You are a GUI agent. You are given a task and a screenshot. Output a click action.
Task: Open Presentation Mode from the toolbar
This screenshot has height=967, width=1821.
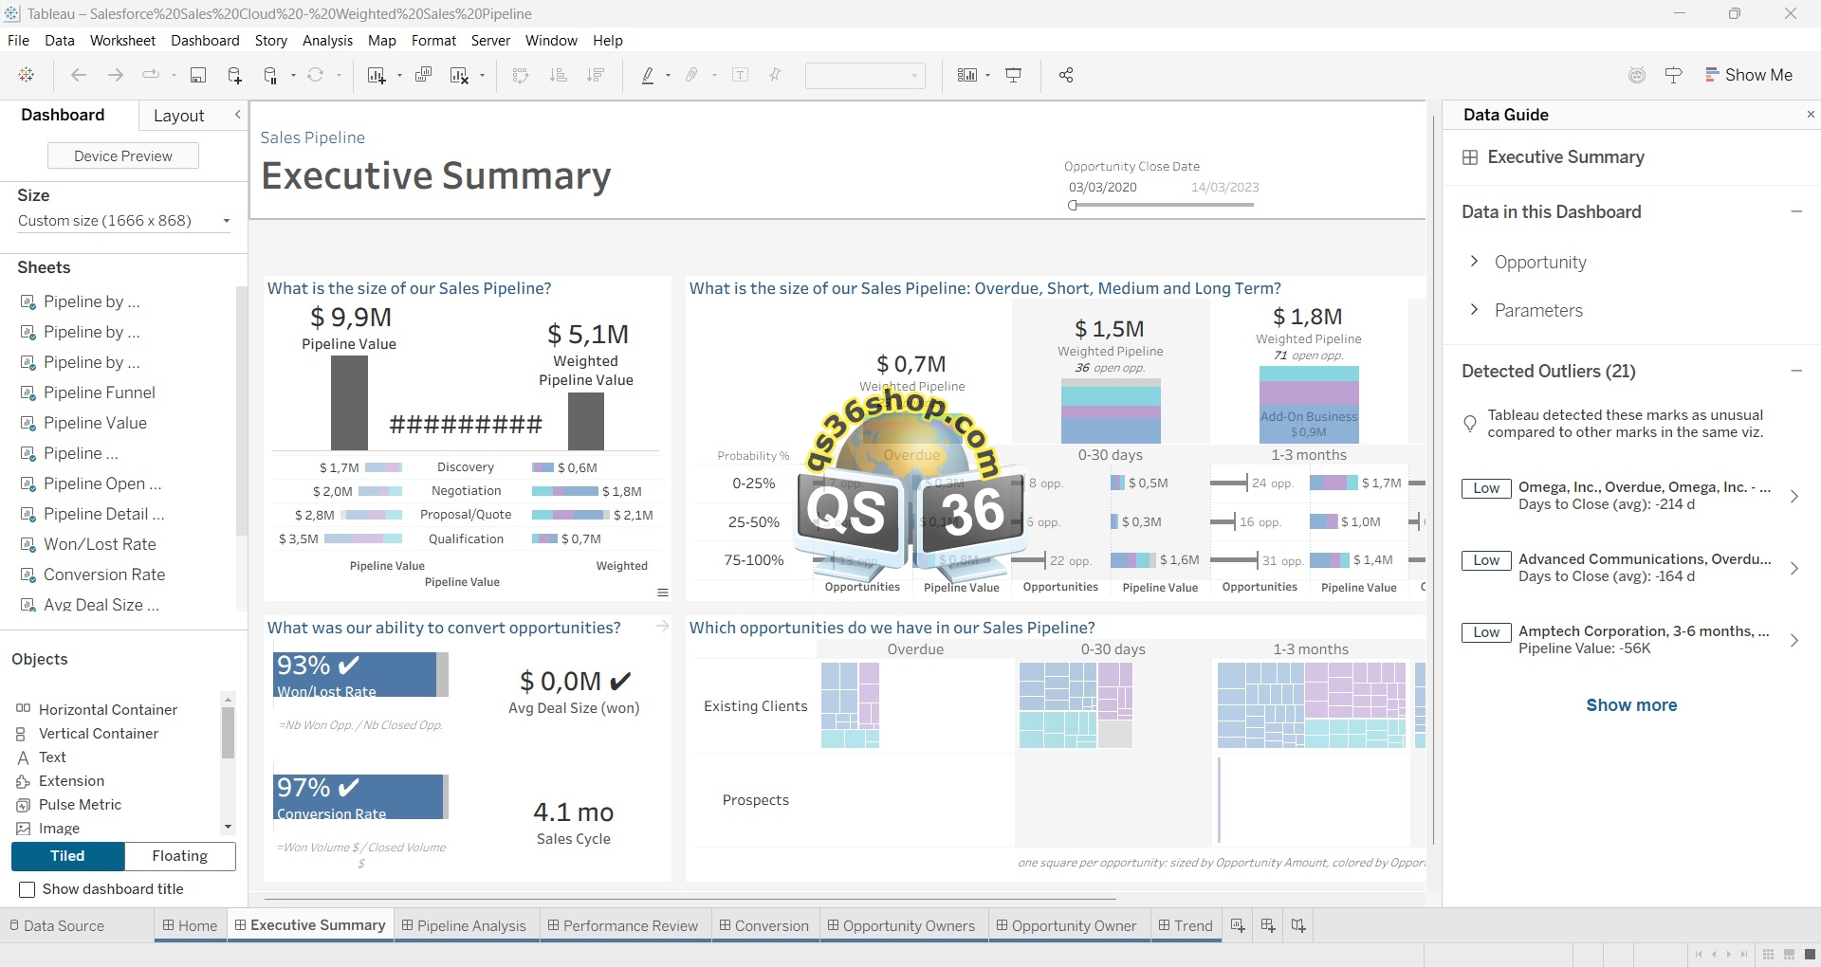[1013, 76]
